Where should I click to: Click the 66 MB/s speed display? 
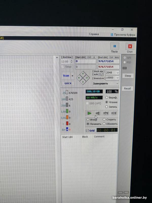pyautogui.click(x=94, y=97)
